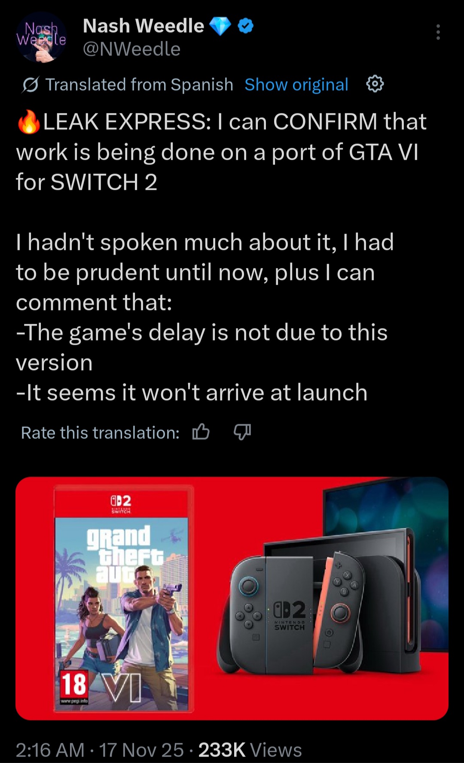Rate the translation with thumbs down
464x763 pixels.
(x=242, y=432)
